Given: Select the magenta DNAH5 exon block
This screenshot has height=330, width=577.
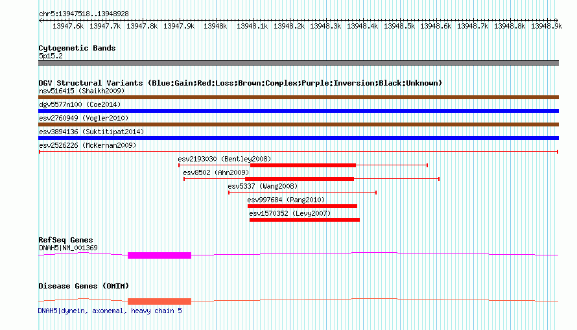Looking at the screenshot, I should 159,255.
